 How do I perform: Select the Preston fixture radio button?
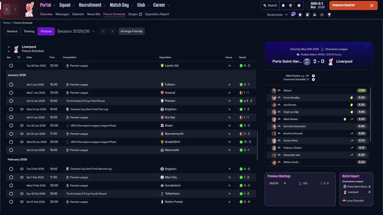point(11,101)
